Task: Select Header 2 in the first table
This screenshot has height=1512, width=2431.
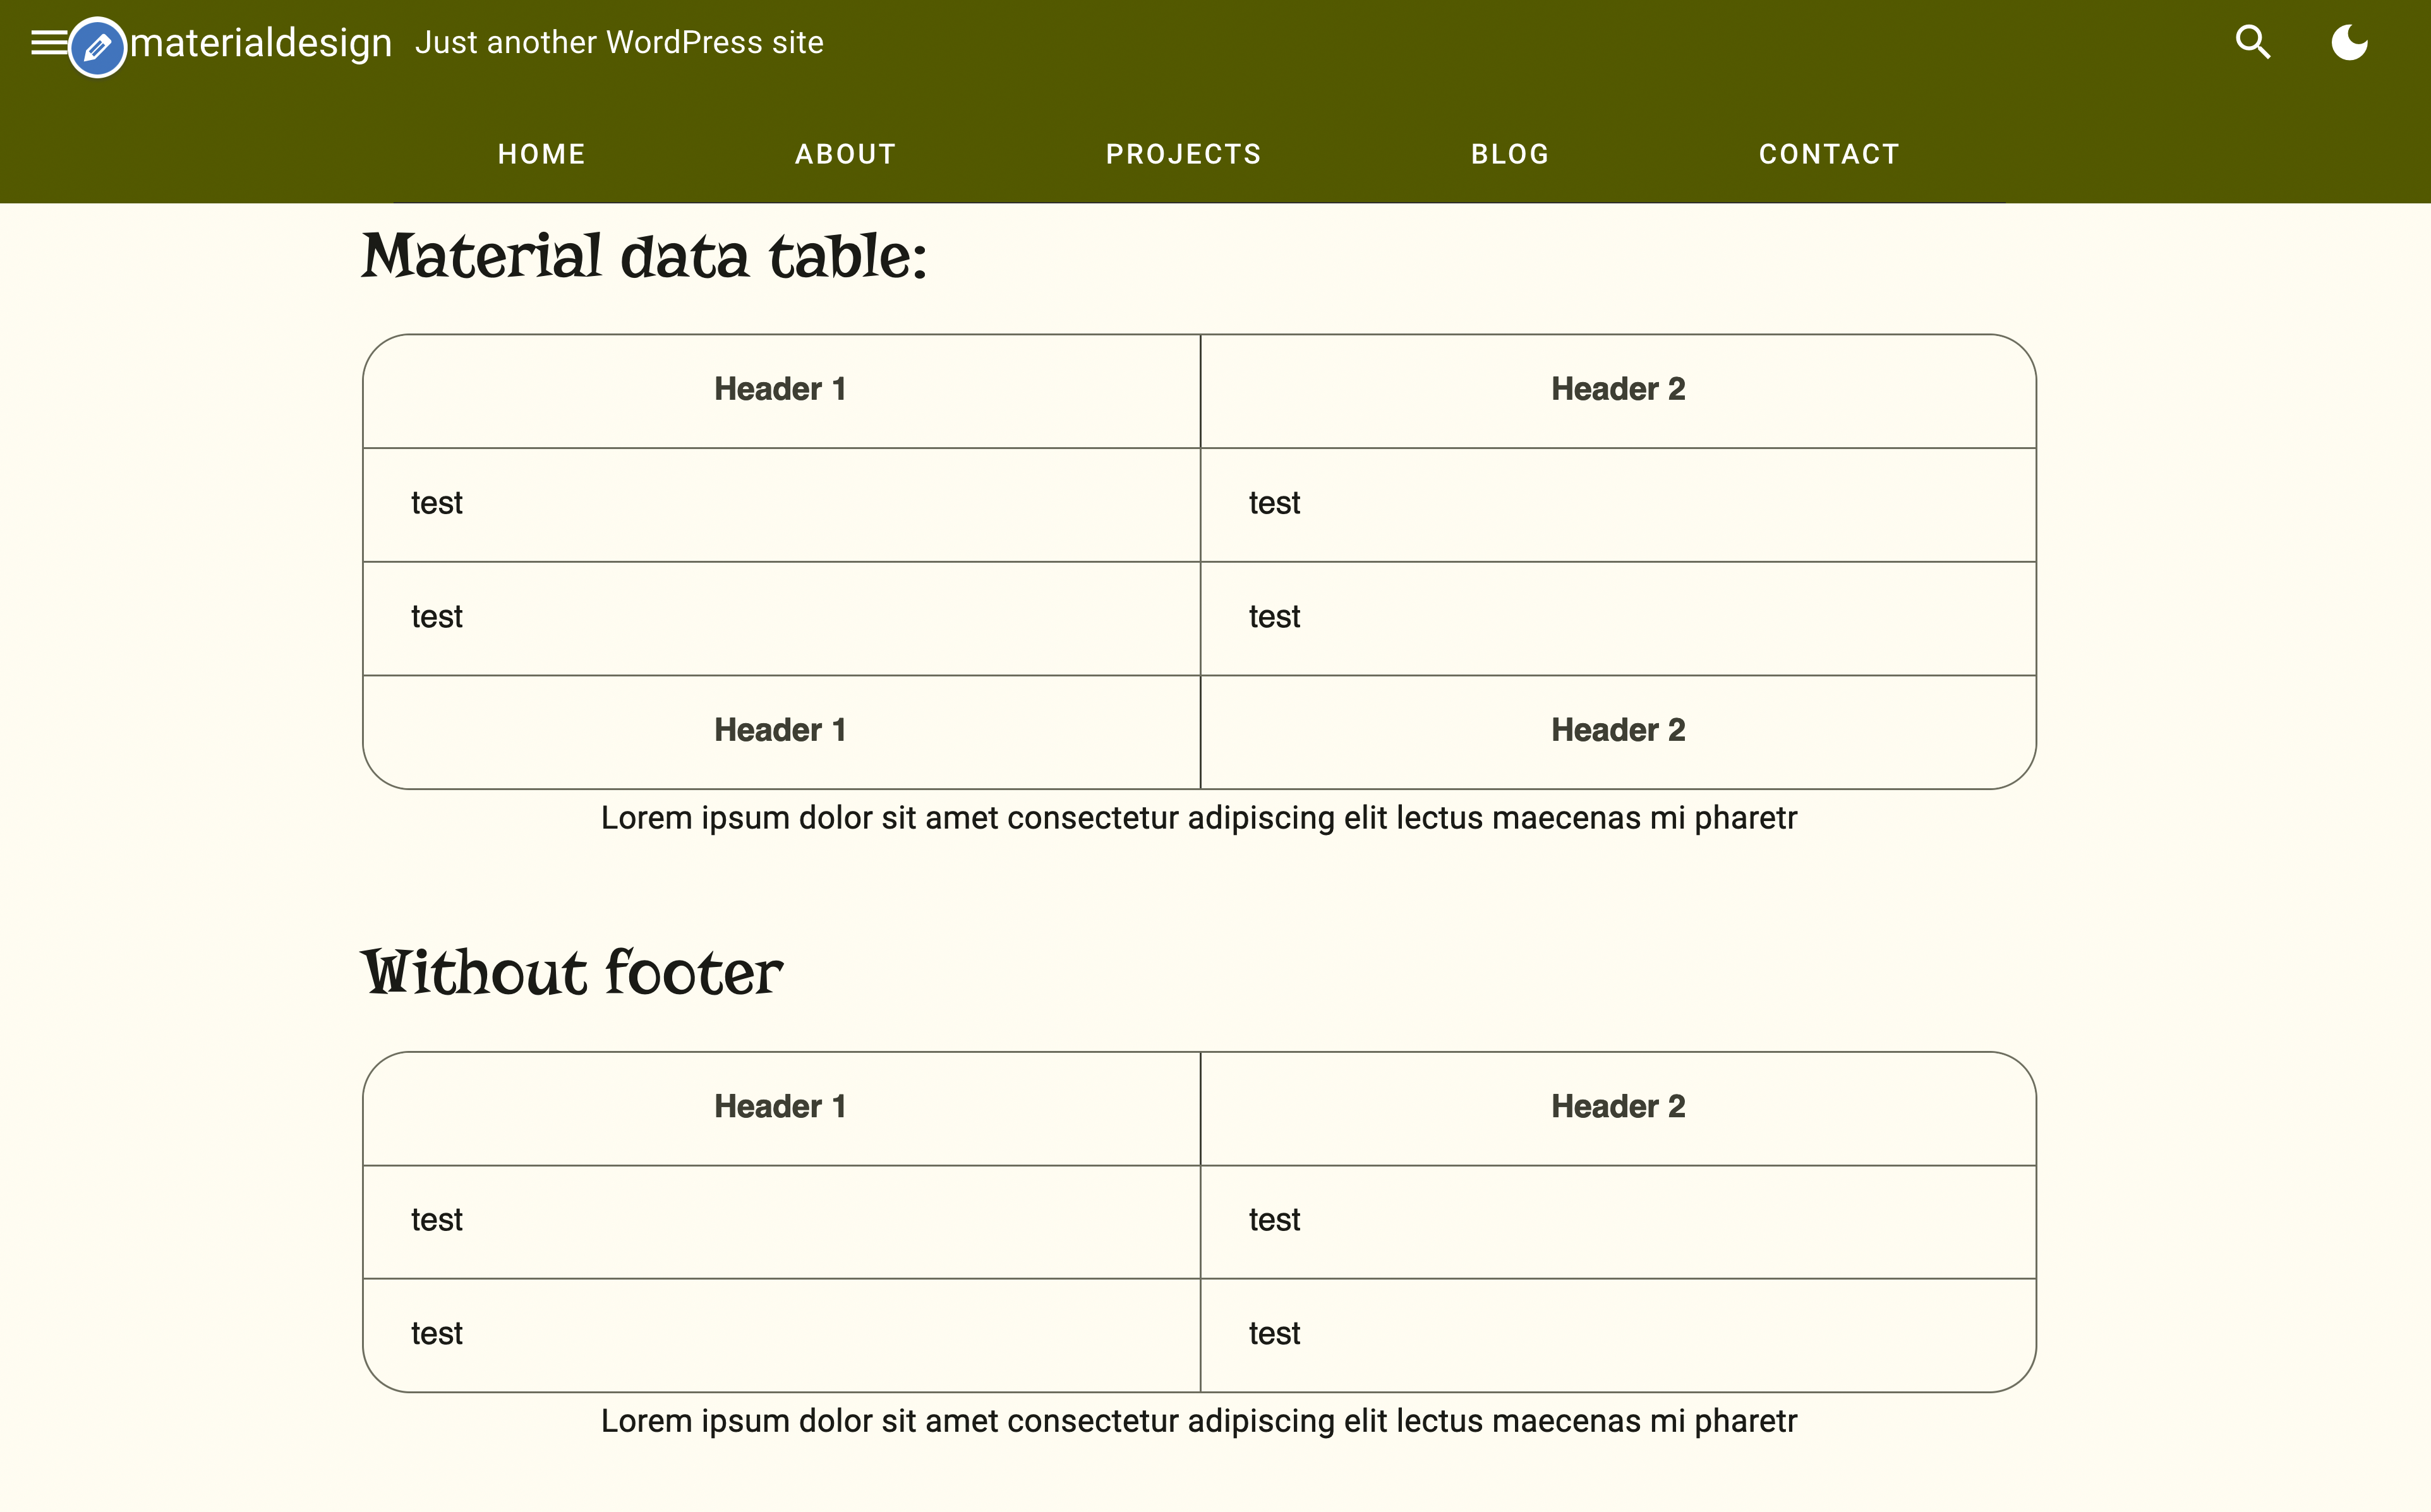Action: click(x=1617, y=390)
